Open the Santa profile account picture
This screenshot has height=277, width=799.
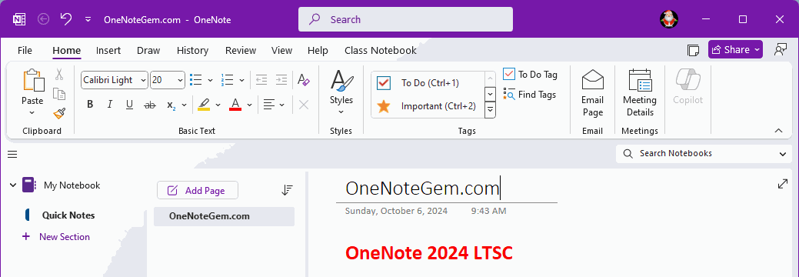668,19
